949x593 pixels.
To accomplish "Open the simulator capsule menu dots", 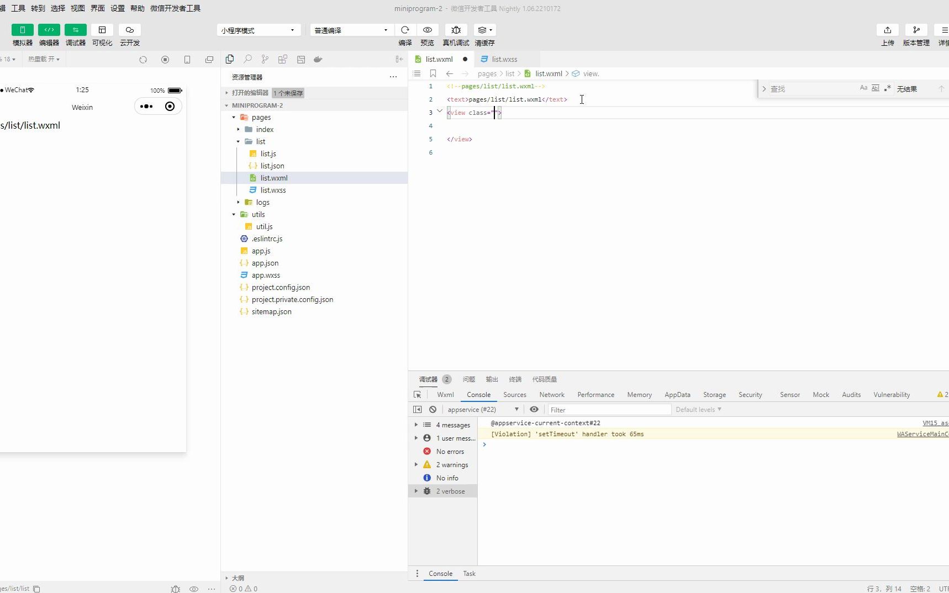I will point(146,107).
